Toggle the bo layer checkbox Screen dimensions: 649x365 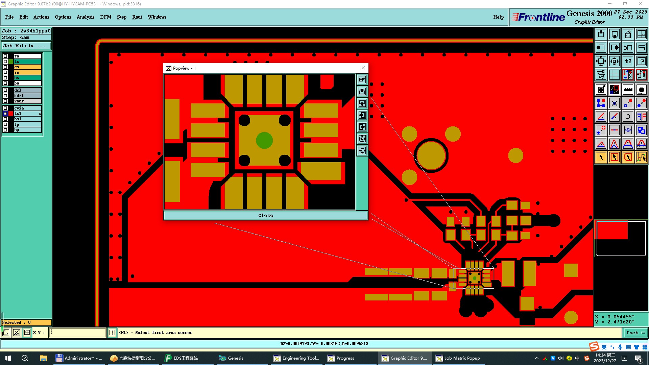5,83
